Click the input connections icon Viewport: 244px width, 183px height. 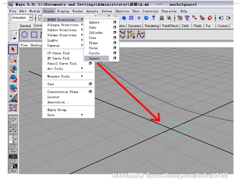[x=221, y=18]
